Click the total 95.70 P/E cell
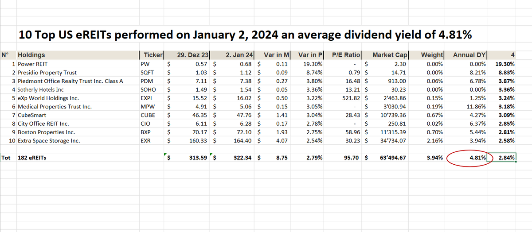The height and width of the screenshot is (232, 532). [344, 158]
